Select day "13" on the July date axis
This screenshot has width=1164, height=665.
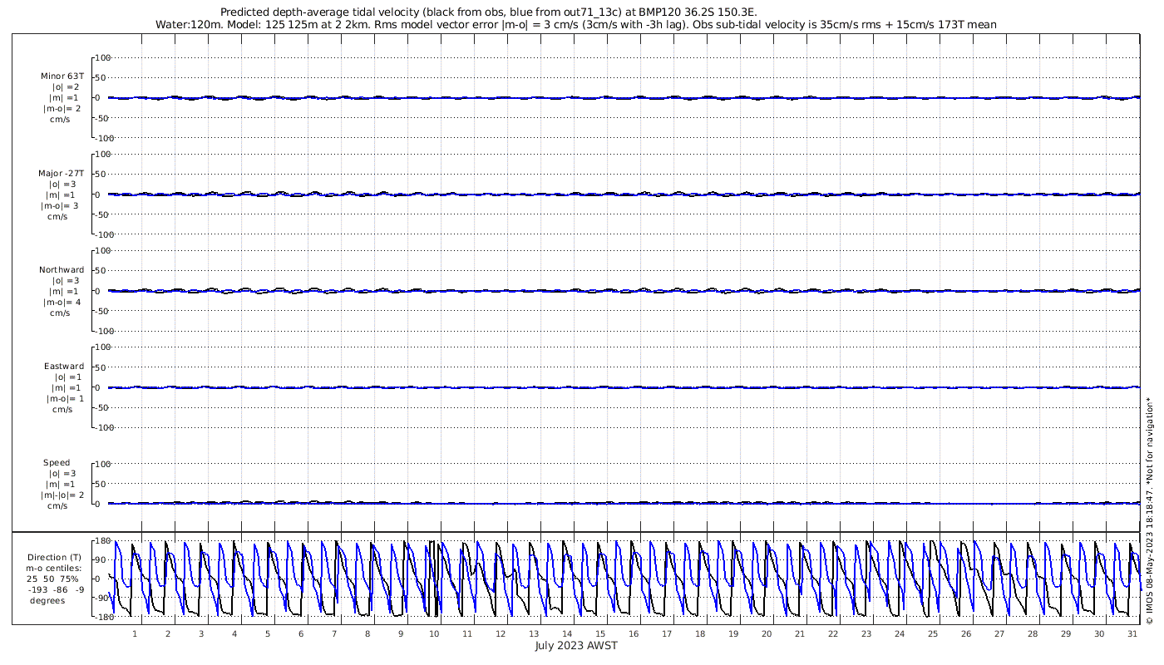[x=534, y=633]
